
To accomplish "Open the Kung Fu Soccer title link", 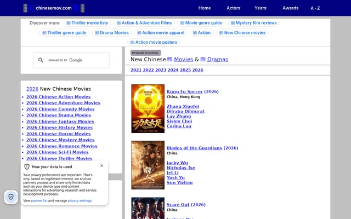I will coord(184,91).
